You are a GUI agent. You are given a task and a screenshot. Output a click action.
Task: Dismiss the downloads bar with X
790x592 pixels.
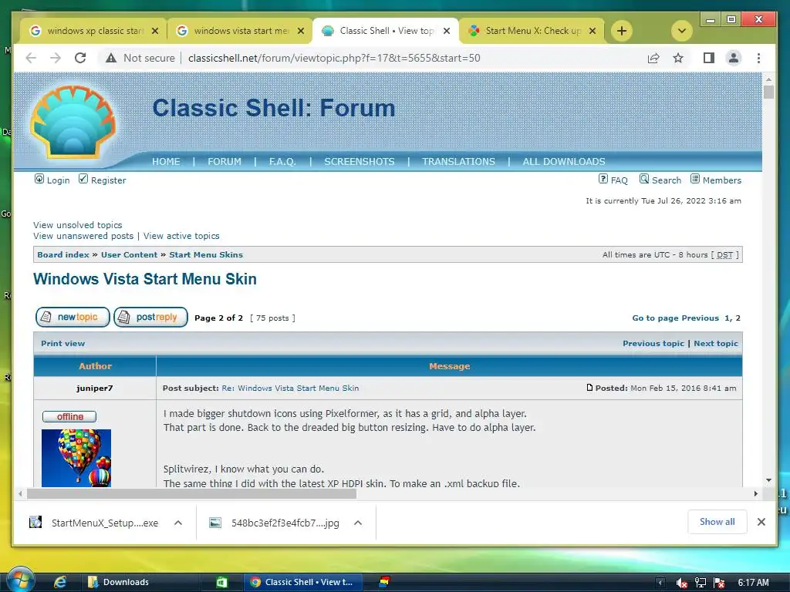[x=761, y=522]
